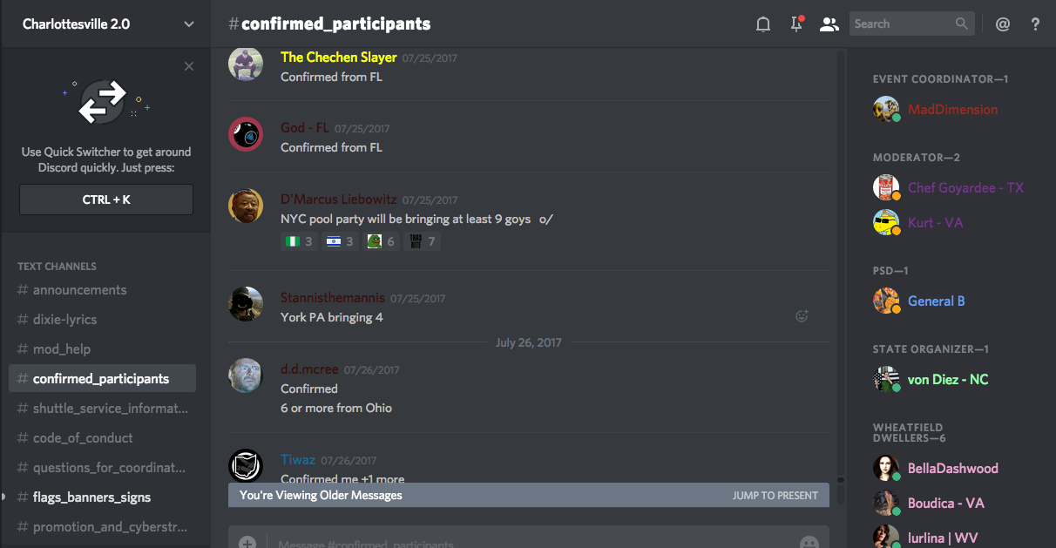
Task: Toggle the member list icon
Action: (829, 24)
